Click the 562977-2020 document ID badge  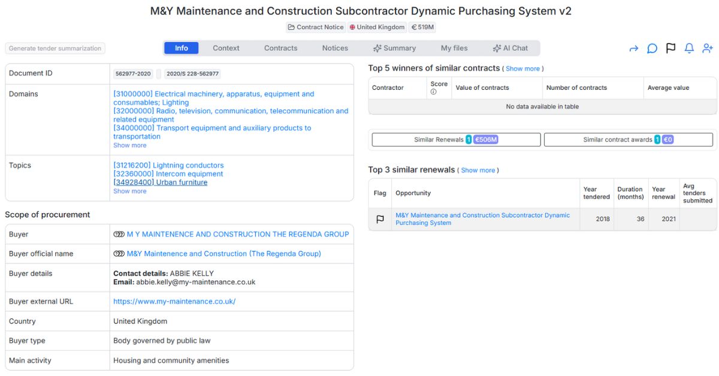tap(133, 74)
